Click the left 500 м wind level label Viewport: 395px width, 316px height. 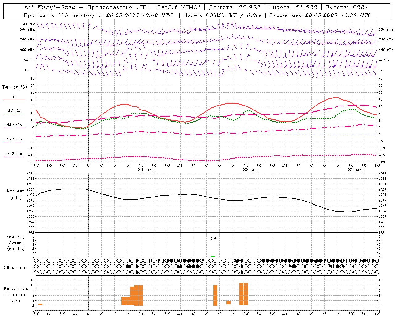29,60
